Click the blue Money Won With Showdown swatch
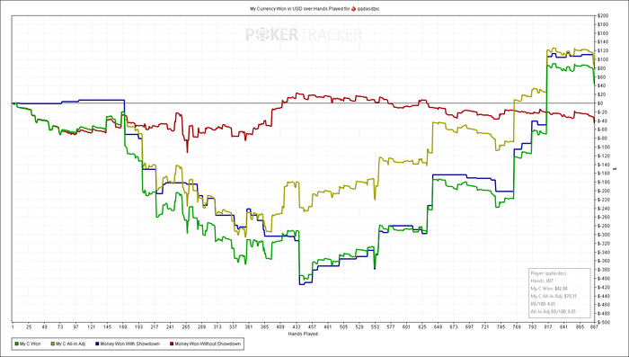Screen dimensions: 629x357 (97, 344)
